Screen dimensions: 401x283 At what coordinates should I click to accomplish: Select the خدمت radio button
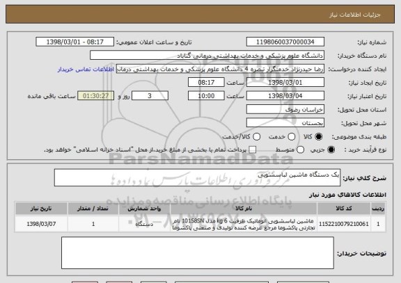coord(292,137)
